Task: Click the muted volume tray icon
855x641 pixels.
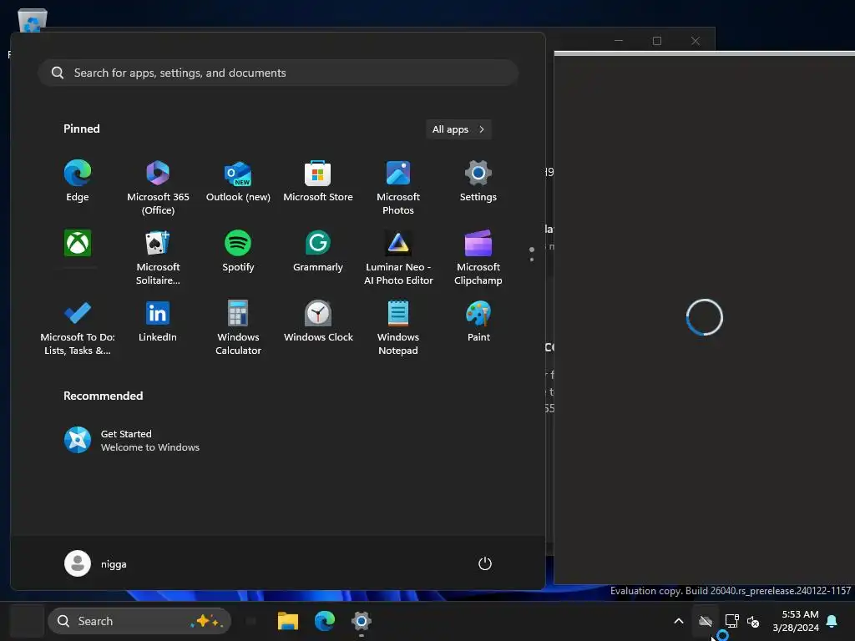Action: pos(753,621)
